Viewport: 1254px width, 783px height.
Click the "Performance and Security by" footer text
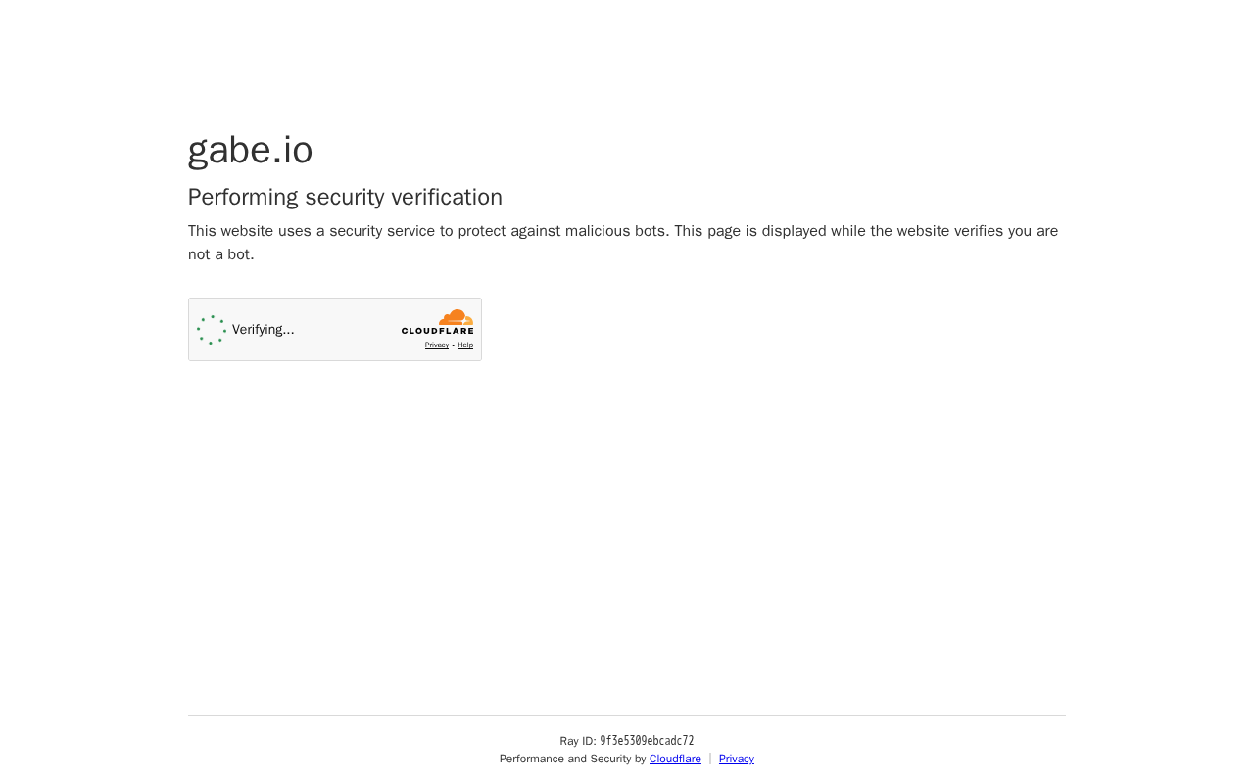click(x=572, y=759)
